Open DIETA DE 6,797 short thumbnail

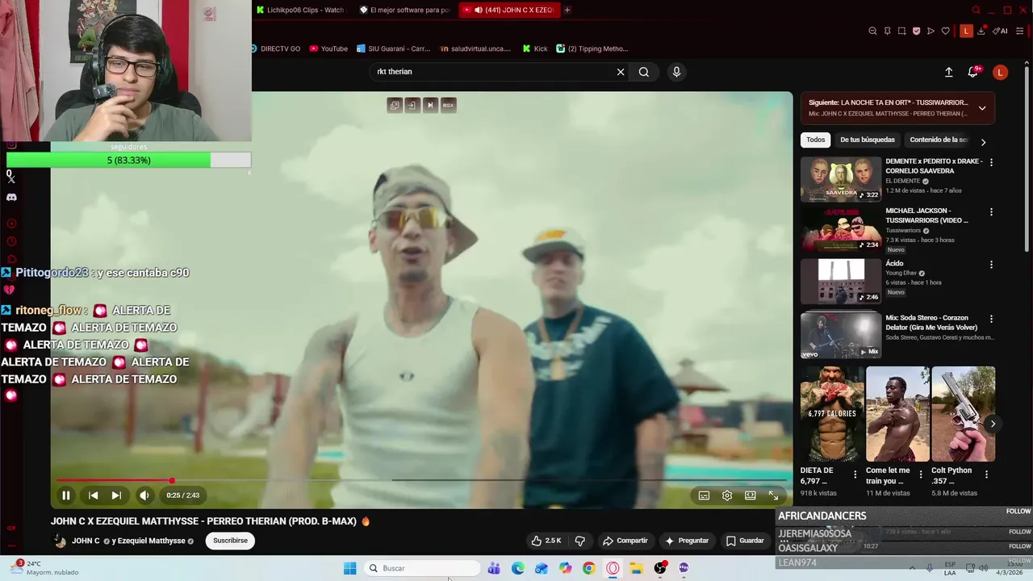click(832, 414)
